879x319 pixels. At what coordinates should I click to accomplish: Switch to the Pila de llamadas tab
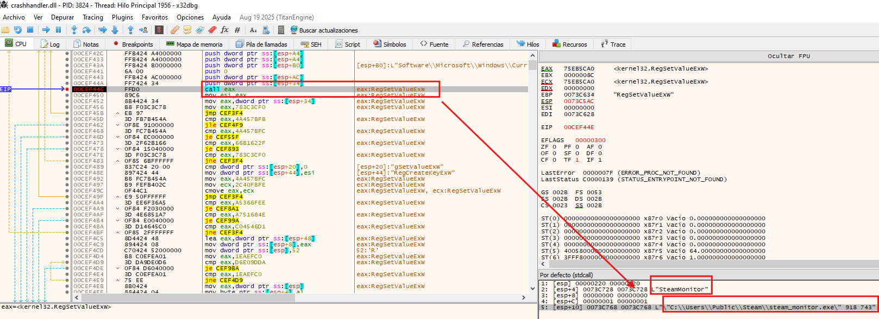[261, 44]
